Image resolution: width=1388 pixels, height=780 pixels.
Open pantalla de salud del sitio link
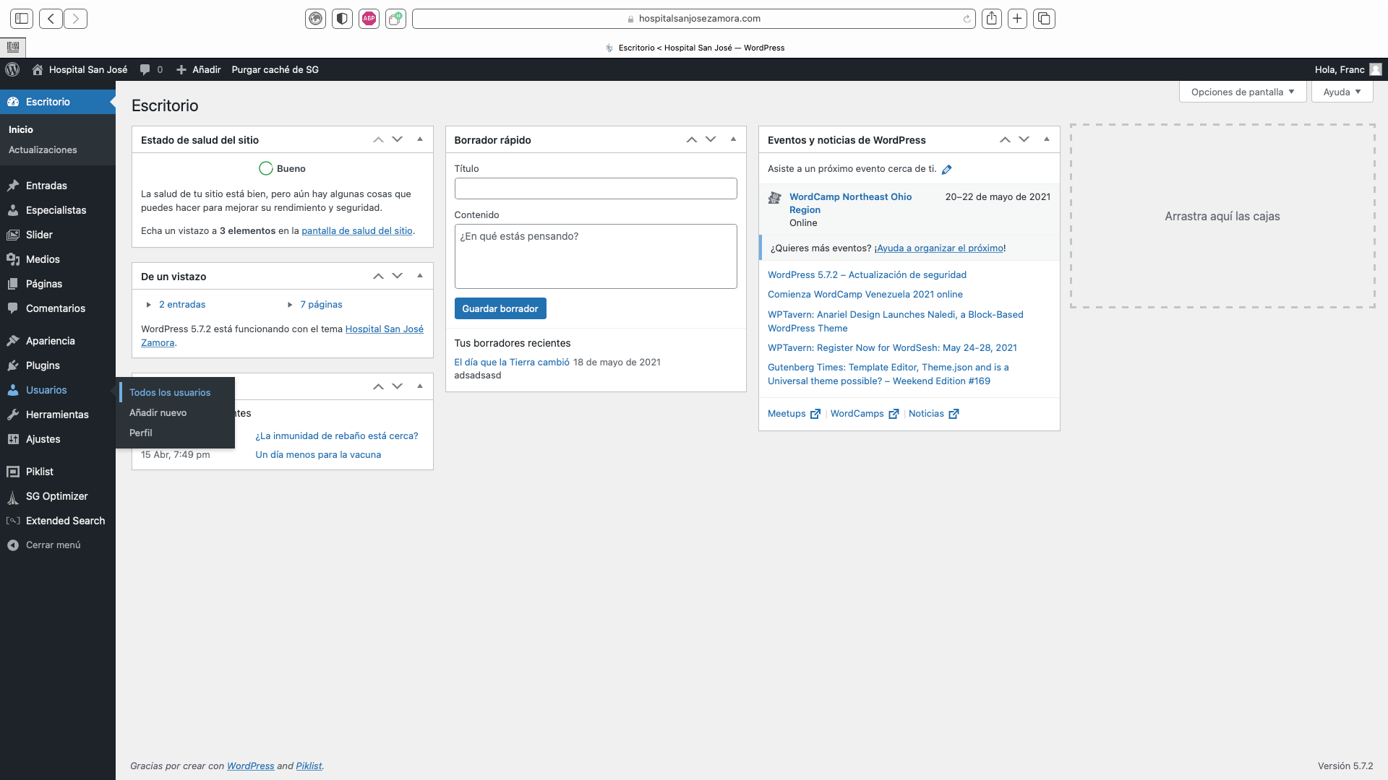(x=357, y=231)
